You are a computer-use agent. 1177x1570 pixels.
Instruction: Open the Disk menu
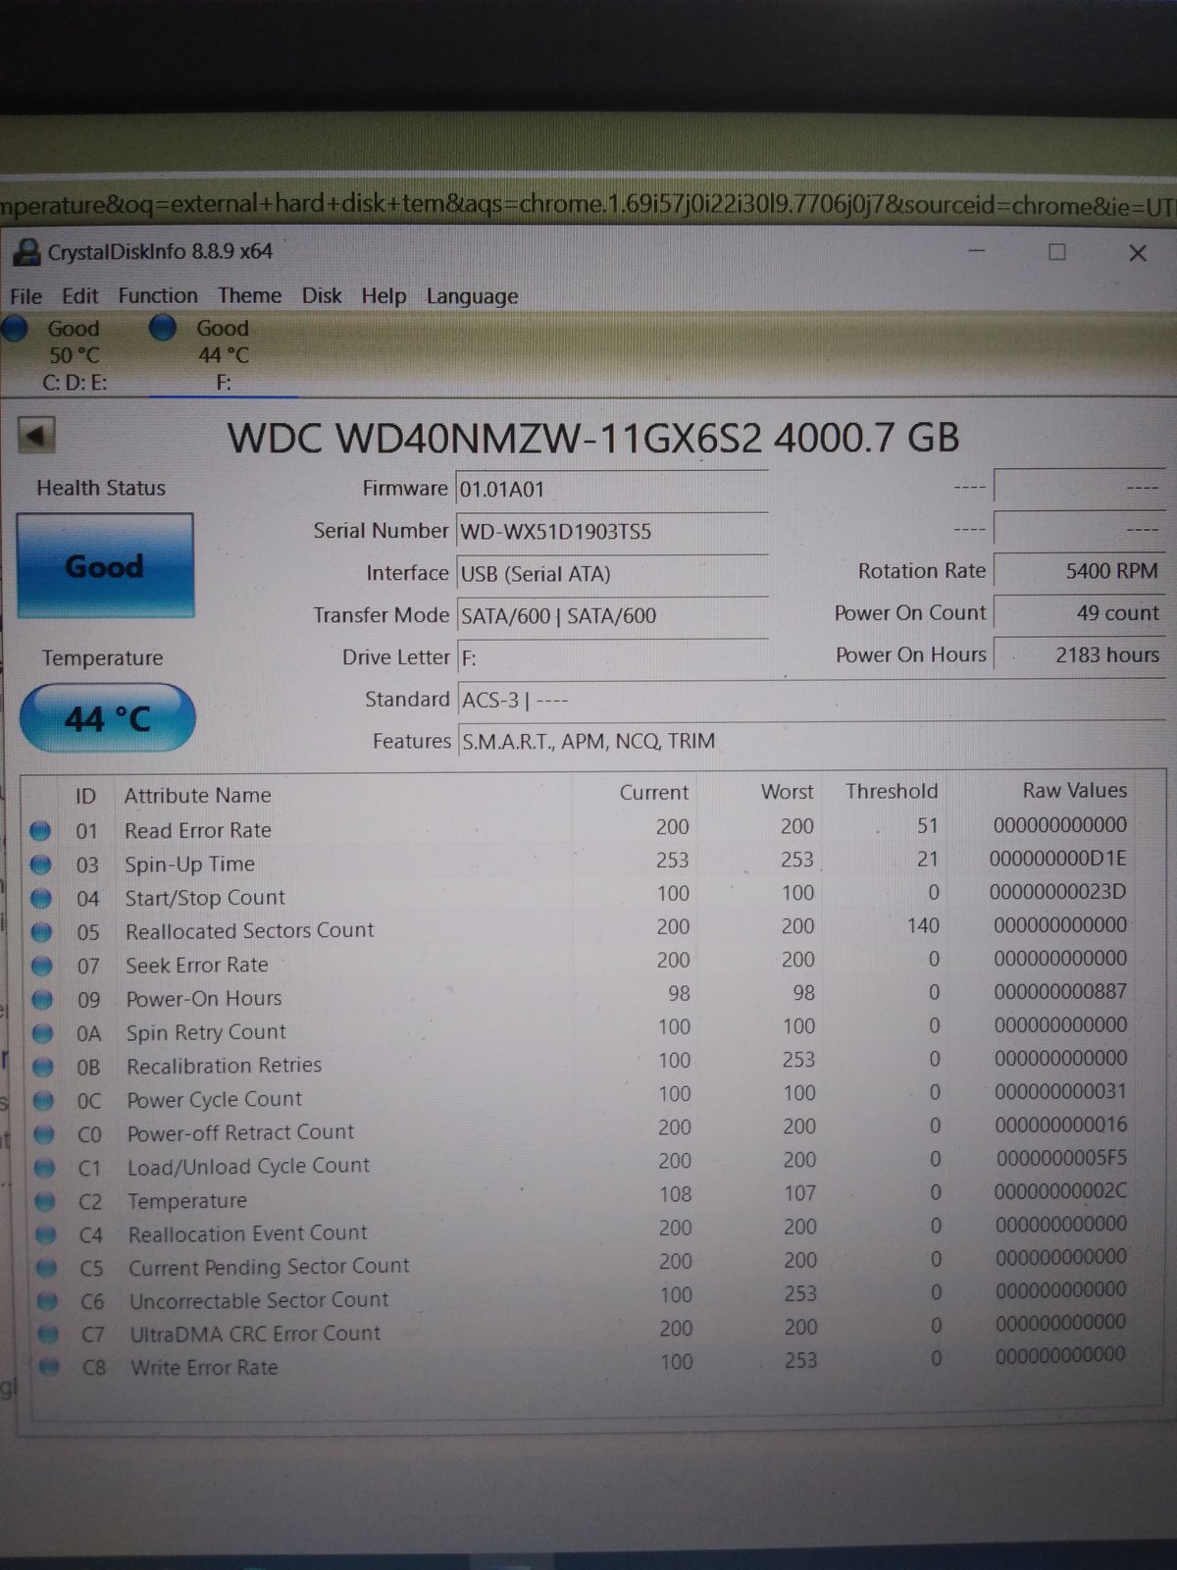(322, 295)
